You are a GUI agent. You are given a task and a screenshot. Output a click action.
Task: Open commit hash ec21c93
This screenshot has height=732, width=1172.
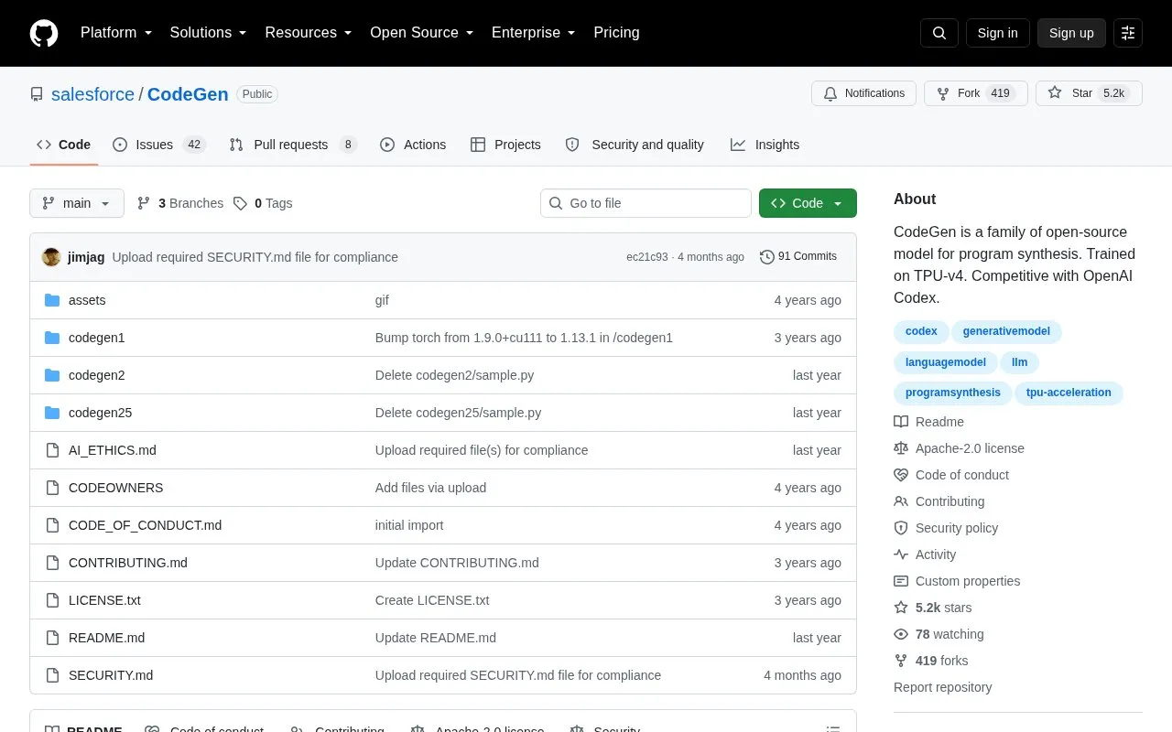(x=647, y=257)
